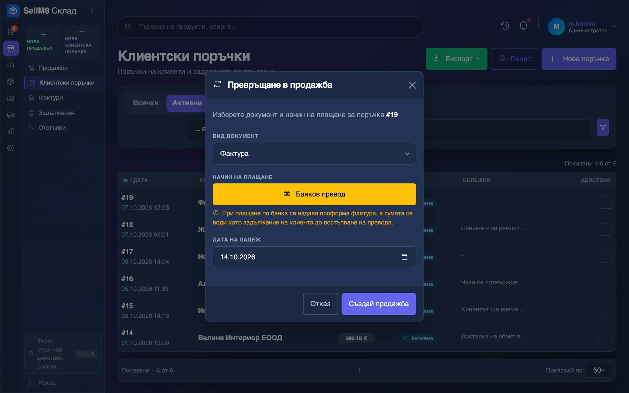Viewport: 629px width, 393px height.
Task: Open the actions menu for order #17
Action: pyautogui.click(x=605, y=257)
